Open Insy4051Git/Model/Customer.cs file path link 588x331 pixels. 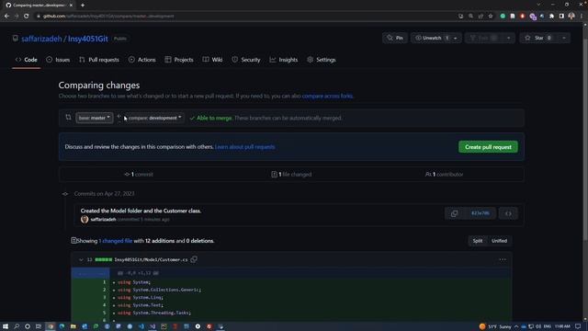tap(151, 259)
